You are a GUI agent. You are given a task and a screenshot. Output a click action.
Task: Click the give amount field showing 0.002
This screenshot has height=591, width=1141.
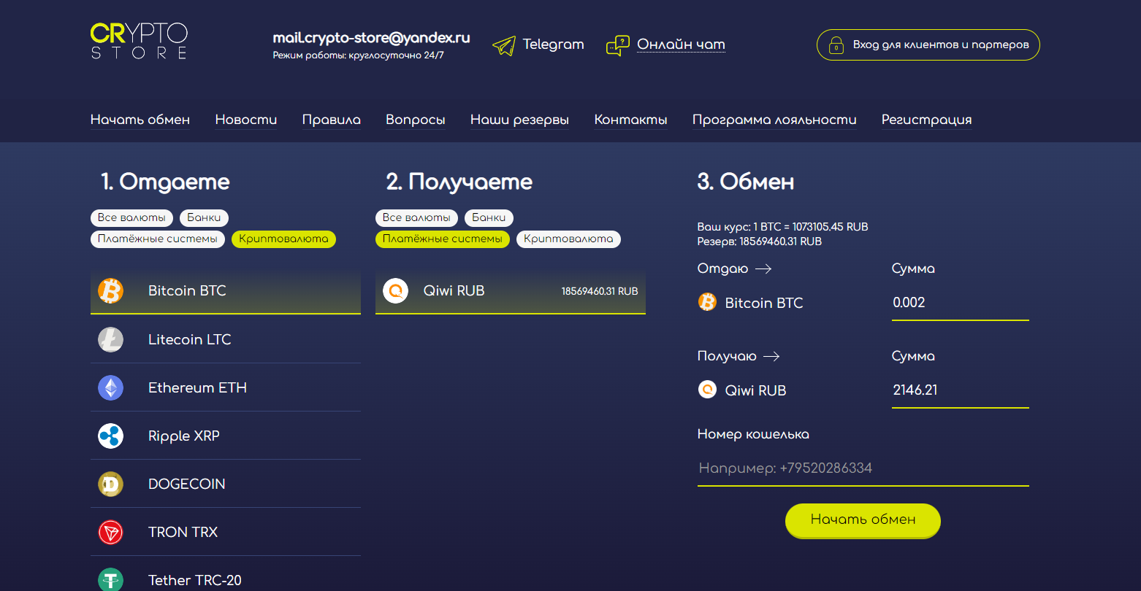pyautogui.click(x=961, y=303)
